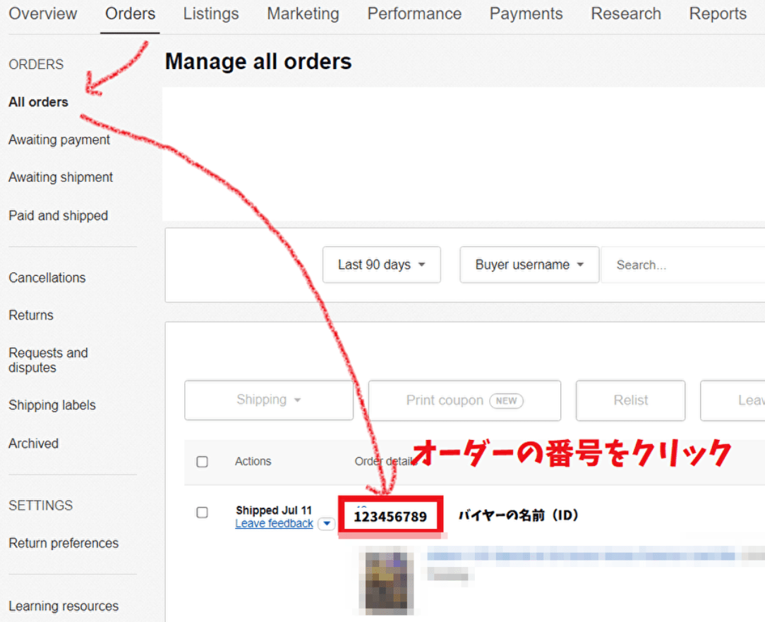Open Awaiting payment orders

pyautogui.click(x=59, y=140)
